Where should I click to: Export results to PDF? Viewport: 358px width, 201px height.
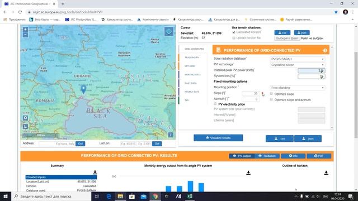pyautogui.click(x=319, y=156)
